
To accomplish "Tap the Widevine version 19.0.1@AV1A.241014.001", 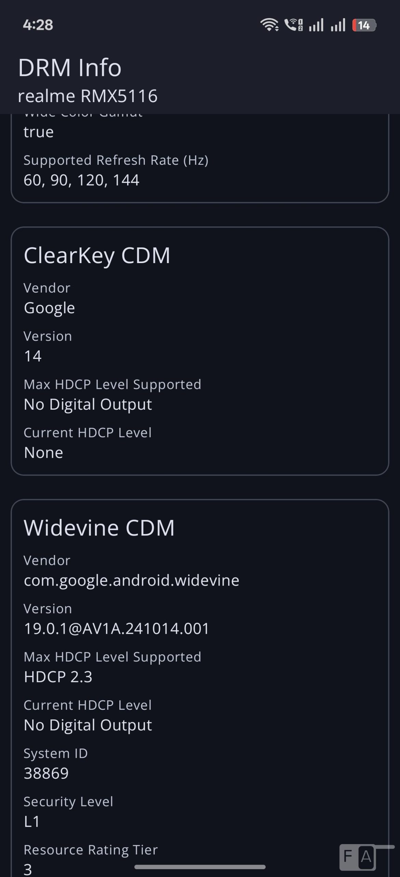I will (x=117, y=629).
